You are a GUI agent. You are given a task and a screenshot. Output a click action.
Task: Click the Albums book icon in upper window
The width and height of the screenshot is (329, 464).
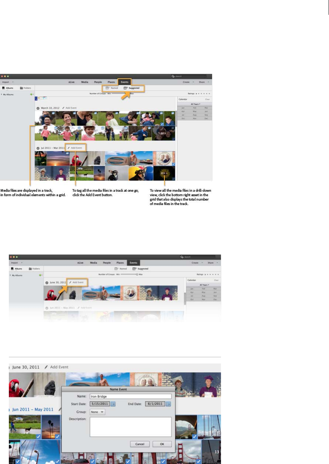[3, 88]
